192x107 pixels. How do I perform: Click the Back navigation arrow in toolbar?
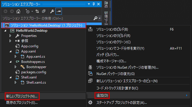[6, 11]
